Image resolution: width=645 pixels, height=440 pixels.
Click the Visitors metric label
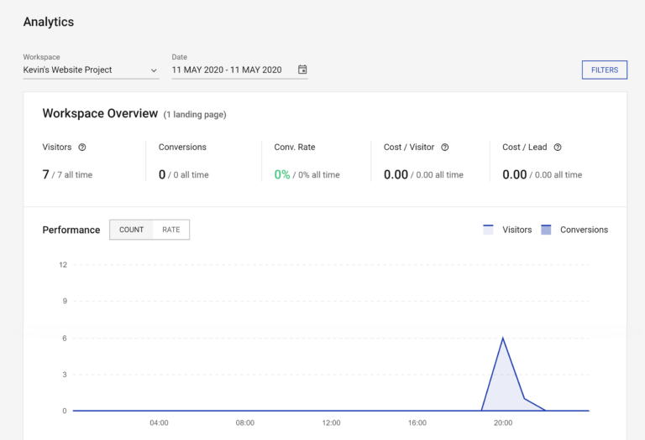[x=57, y=147]
